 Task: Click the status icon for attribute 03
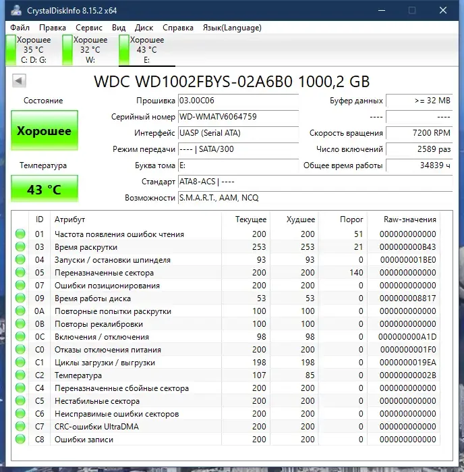click(x=20, y=247)
